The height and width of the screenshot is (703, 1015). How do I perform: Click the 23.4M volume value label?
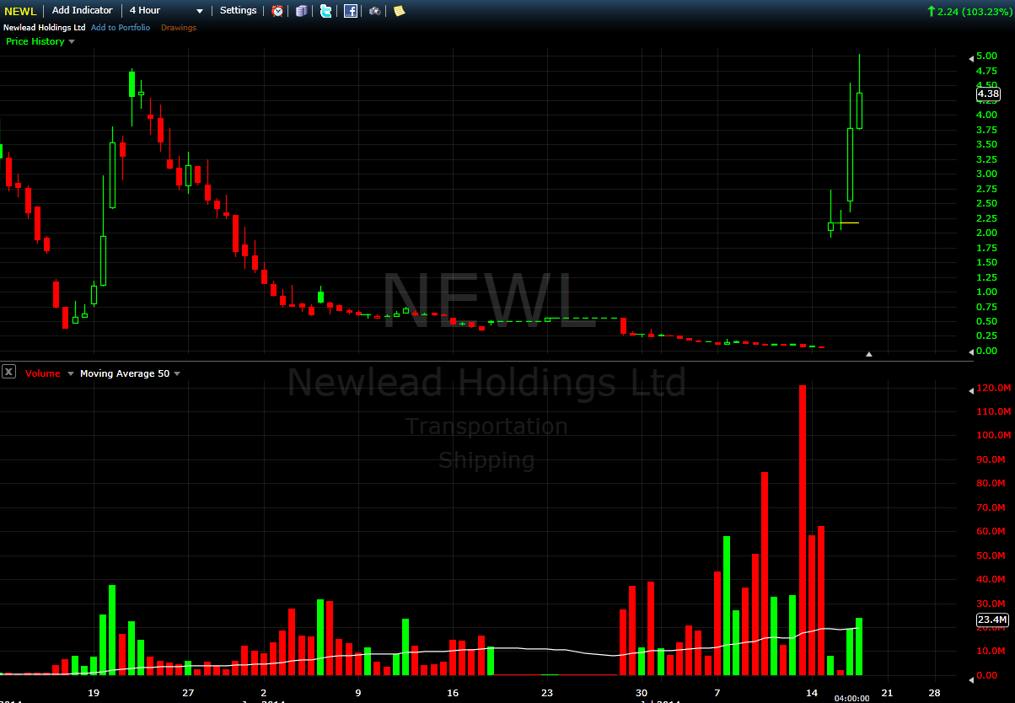coord(992,620)
